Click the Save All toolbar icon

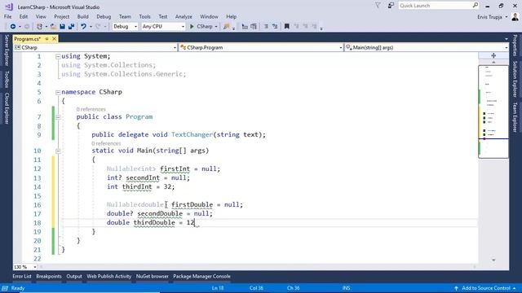[71, 26]
